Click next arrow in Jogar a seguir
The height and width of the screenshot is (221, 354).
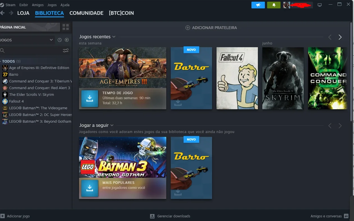340,126
